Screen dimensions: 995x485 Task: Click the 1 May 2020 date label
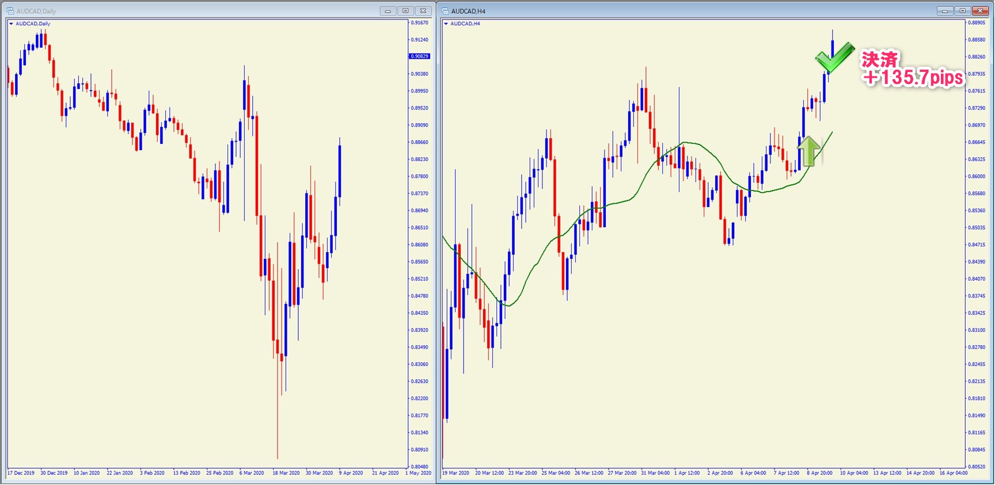coord(419,473)
